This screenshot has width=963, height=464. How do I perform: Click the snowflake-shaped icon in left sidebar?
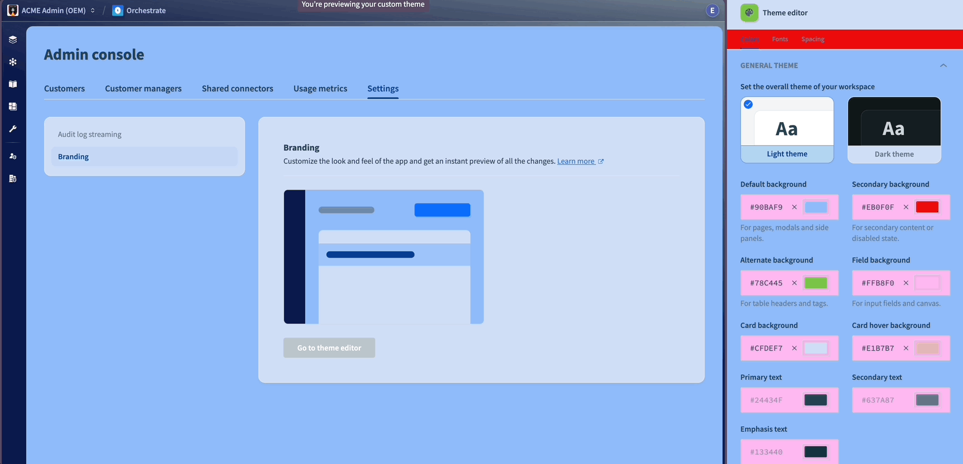pos(13,62)
